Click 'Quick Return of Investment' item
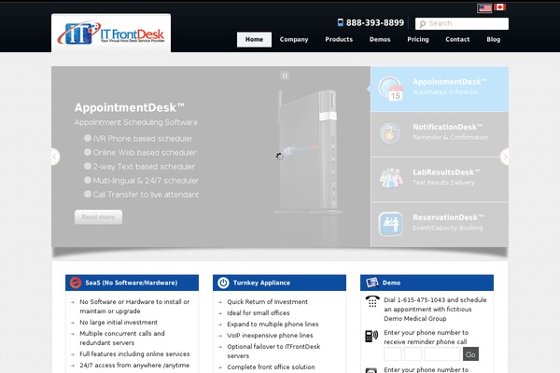The image size is (560, 373). (267, 301)
